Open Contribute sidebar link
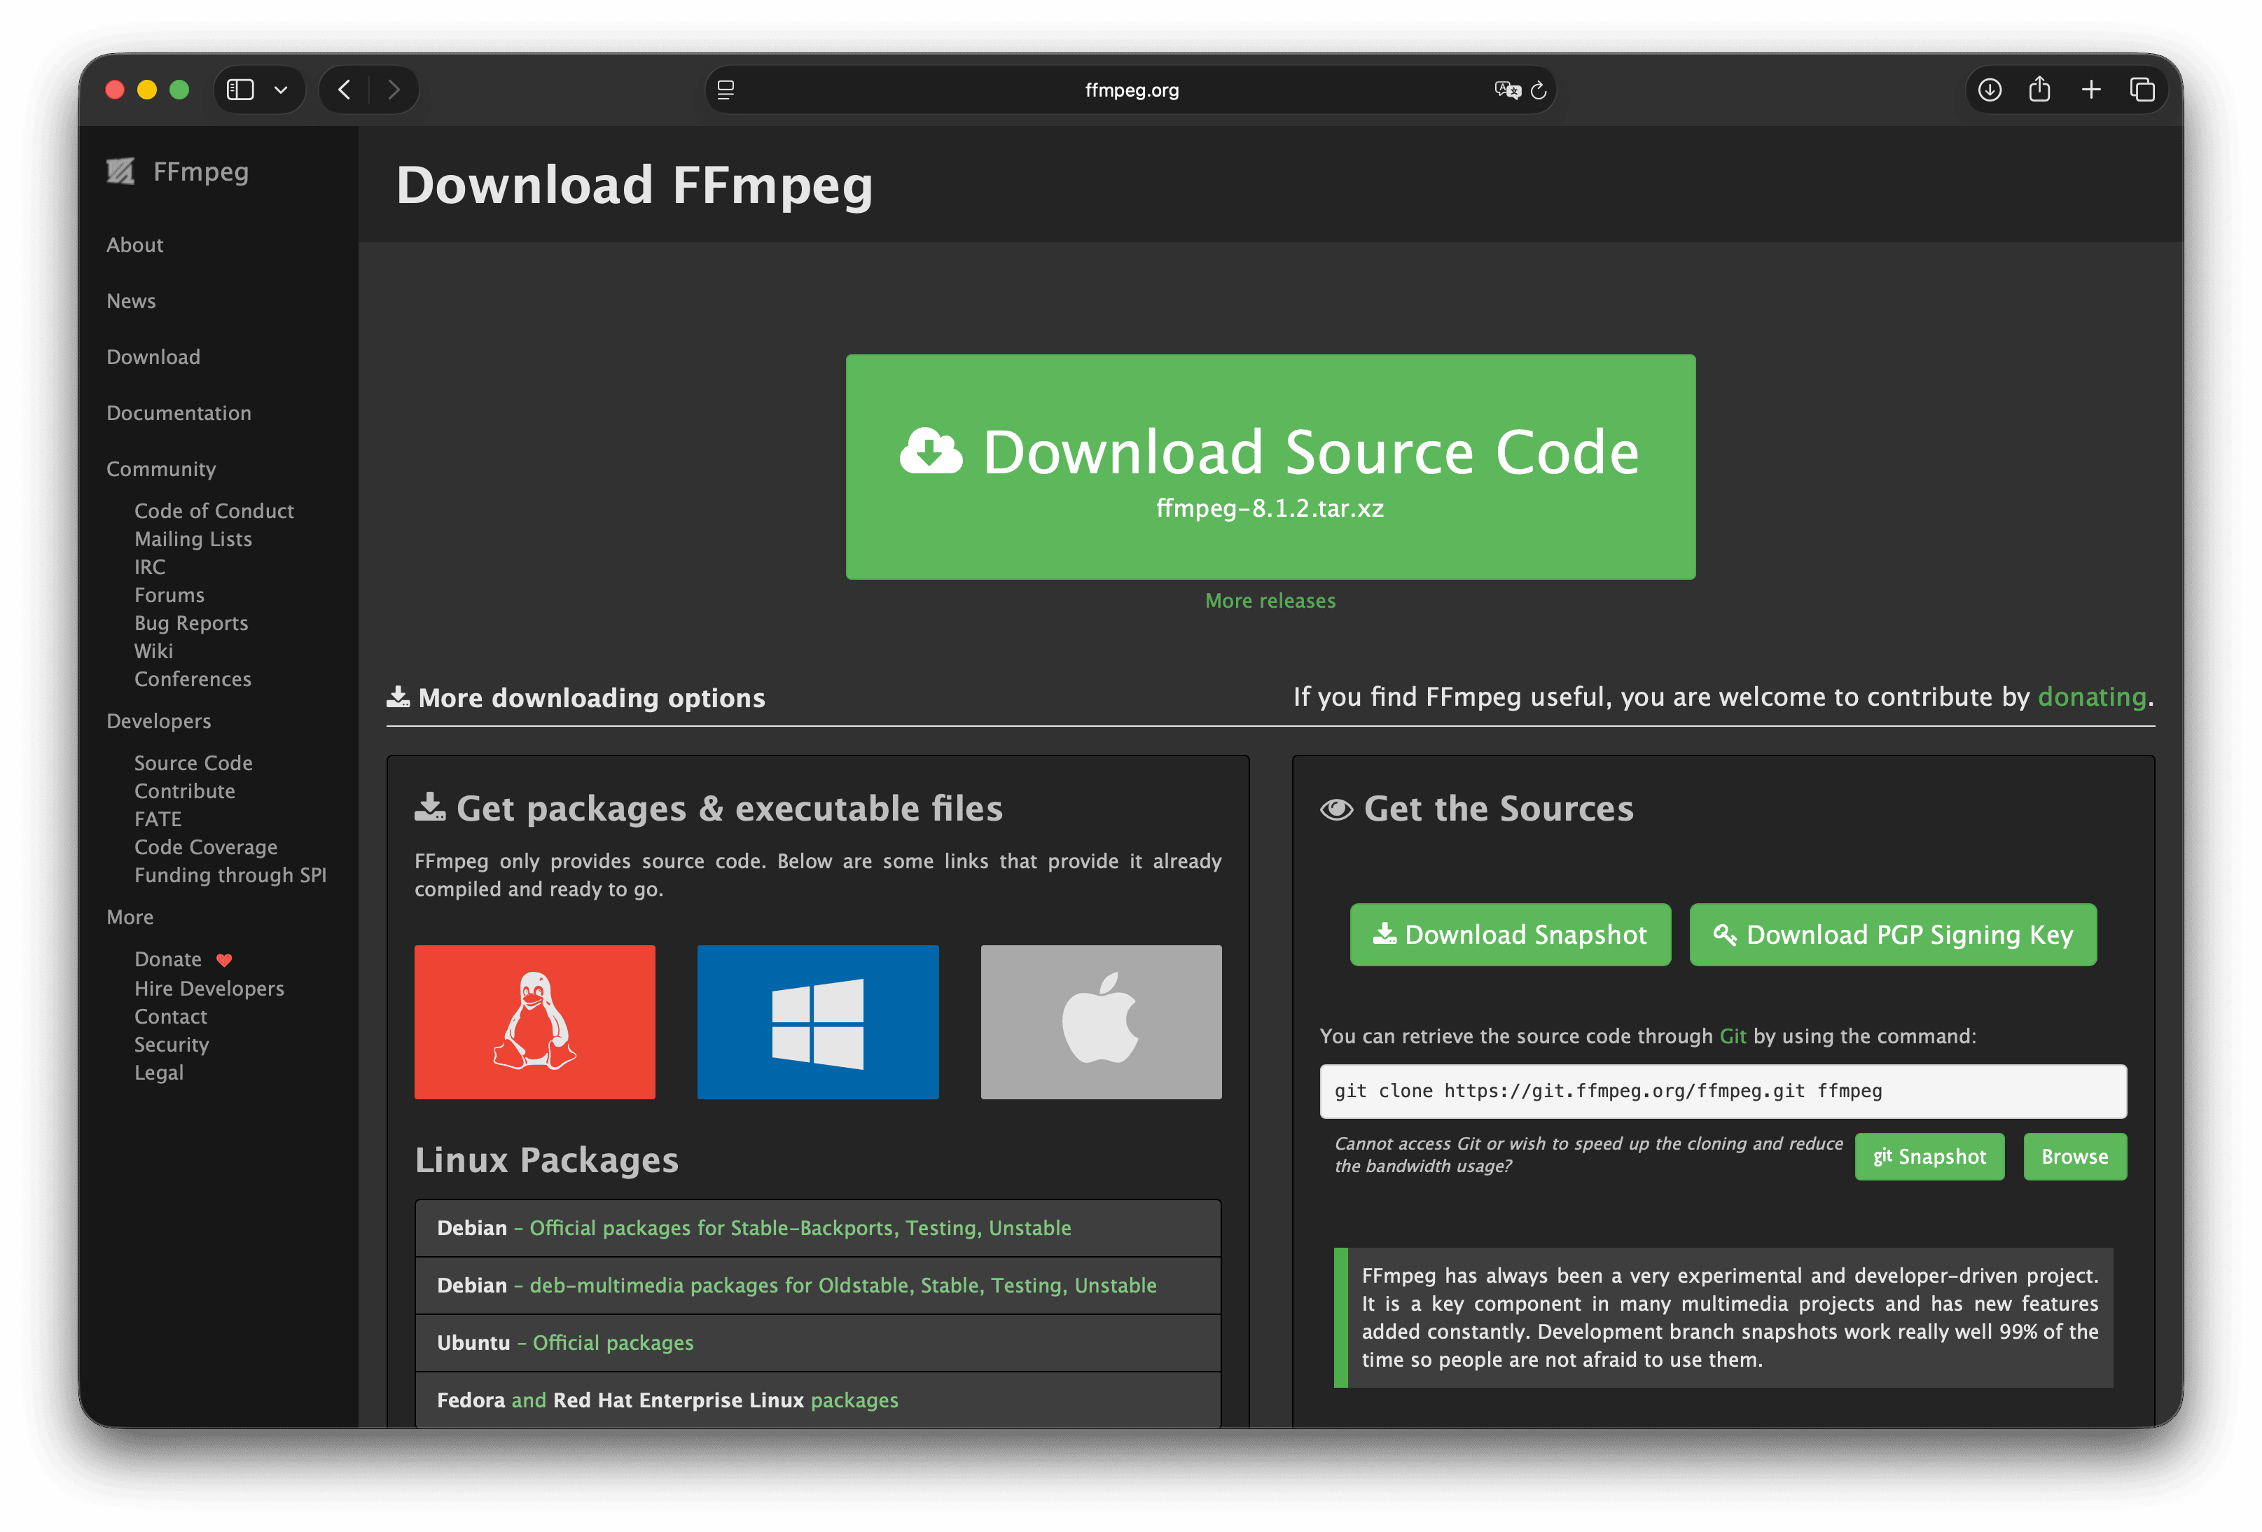2262x1532 pixels. click(x=184, y=791)
